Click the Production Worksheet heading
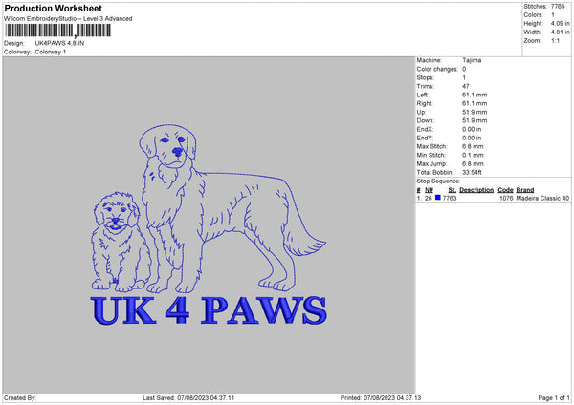The height and width of the screenshot is (405, 574). 53,9
